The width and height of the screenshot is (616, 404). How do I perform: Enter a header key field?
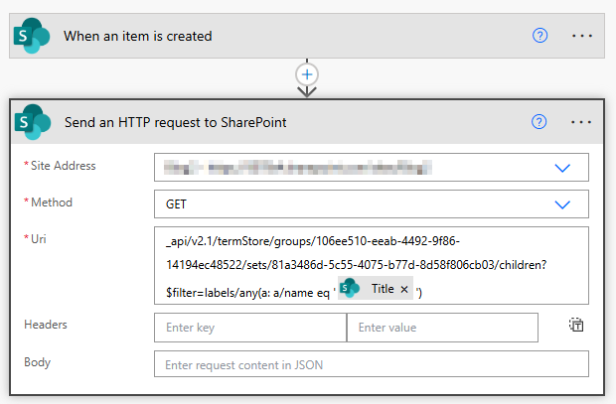pyautogui.click(x=249, y=327)
